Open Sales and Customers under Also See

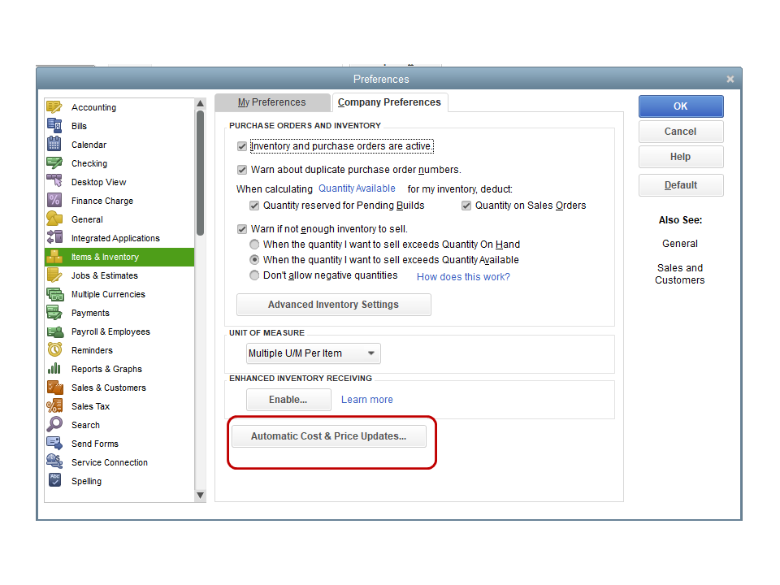coord(679,274)
